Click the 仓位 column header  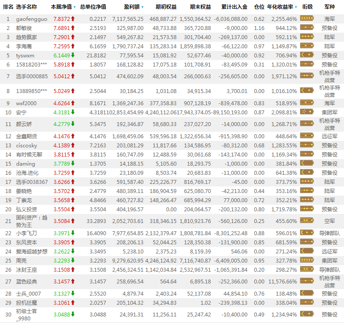[x=259, y=7]
